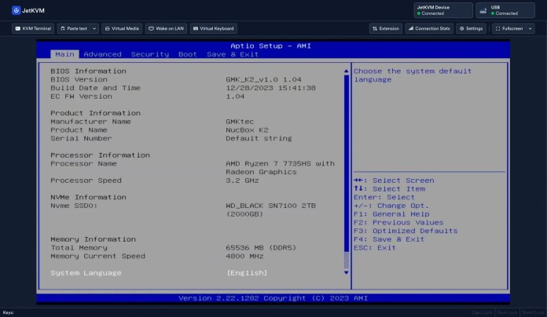The height and width of the screenshot is (317, 547).
Task: Click the Select Screen arrows hint
Action: 394,180
